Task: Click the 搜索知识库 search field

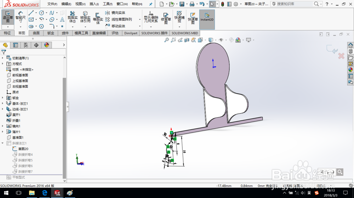Action: [x=295, y=4]
